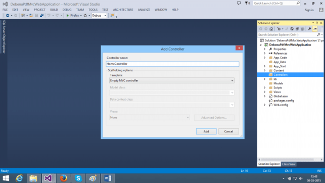Click the feedback speech bubble icon
Screen dimensions: 325x183
pos(239,3)
